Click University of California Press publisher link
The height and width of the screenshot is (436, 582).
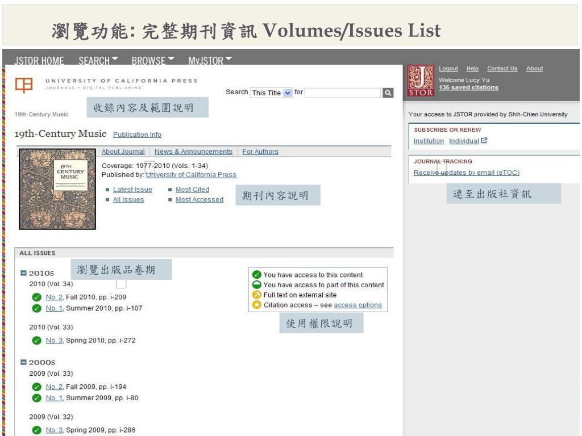(191, 175)
